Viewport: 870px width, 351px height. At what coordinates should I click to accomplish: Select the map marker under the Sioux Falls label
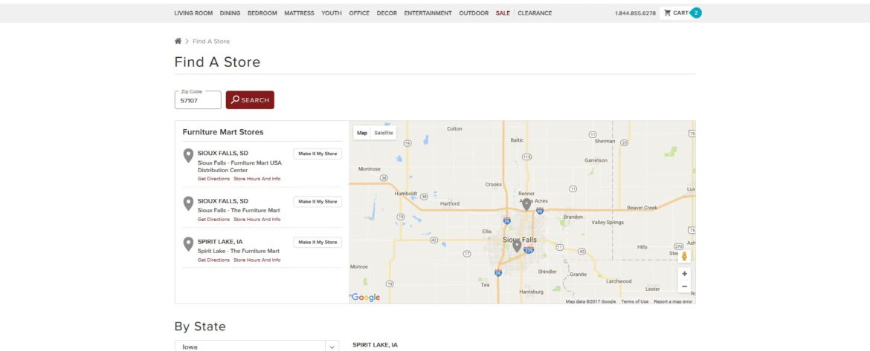click(x=517, y=246)
